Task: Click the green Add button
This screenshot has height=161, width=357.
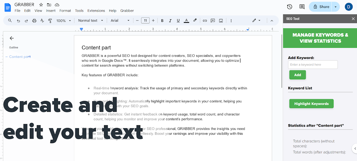Action: click(x=298, y=75)
